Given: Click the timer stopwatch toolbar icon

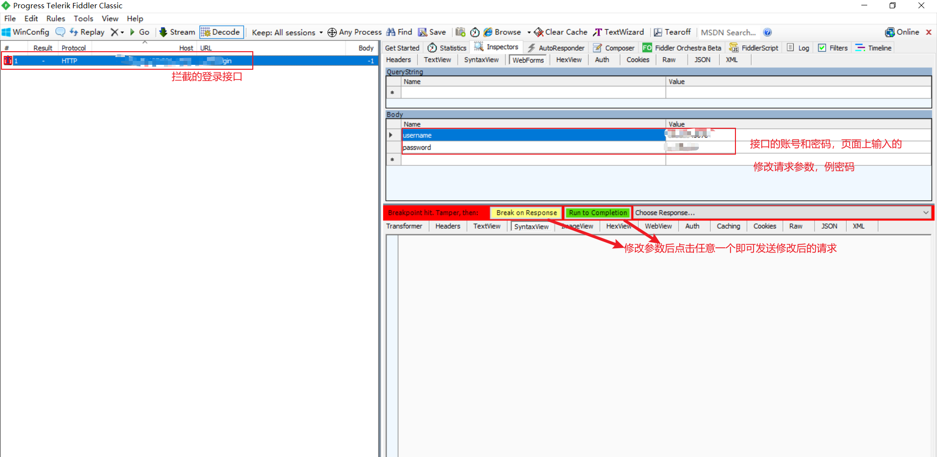Looking at the screenshot, I should tap(475, 32).
